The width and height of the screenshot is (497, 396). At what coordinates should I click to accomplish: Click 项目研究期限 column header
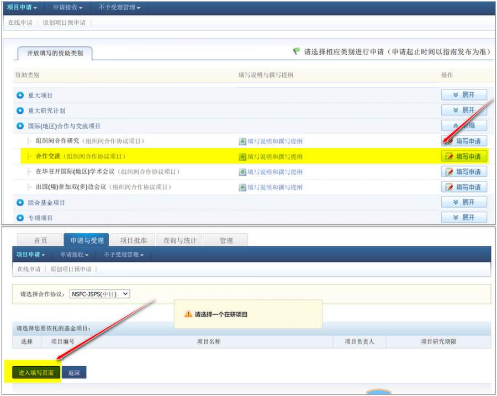(438, 341)
